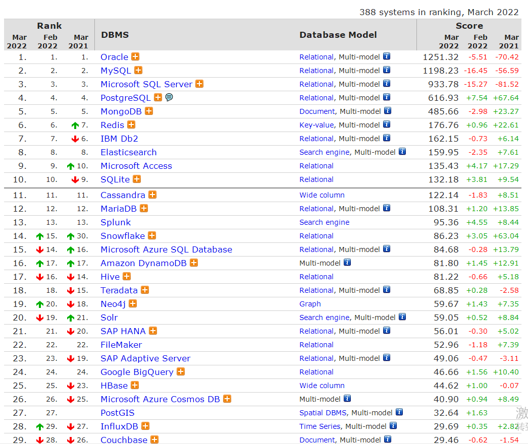
Task: Open the Splunk link
Action: click(x=116, y=223)
